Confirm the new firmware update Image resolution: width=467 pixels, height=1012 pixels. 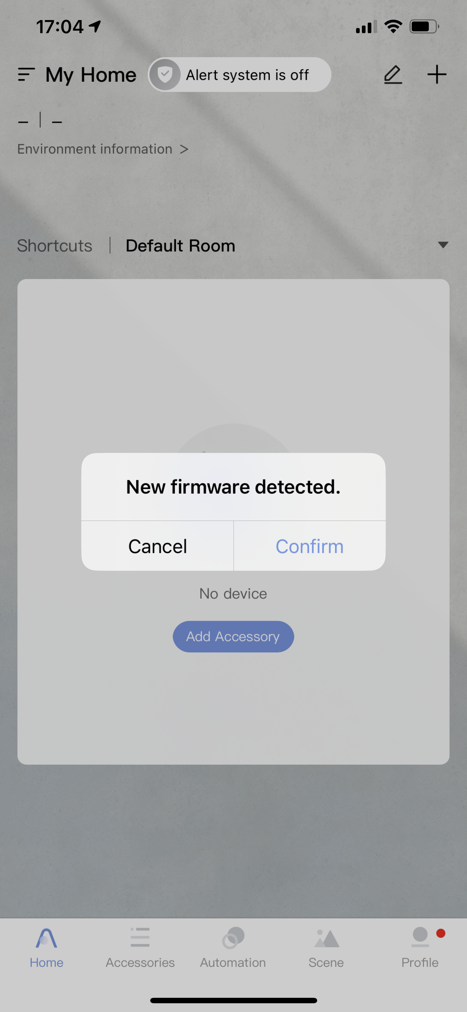pos(310,546)
